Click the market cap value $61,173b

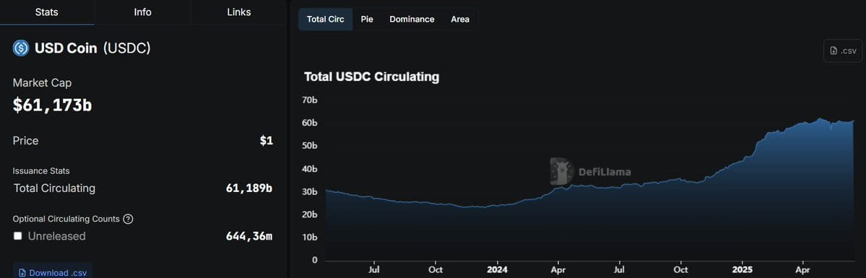click(53, 105)
